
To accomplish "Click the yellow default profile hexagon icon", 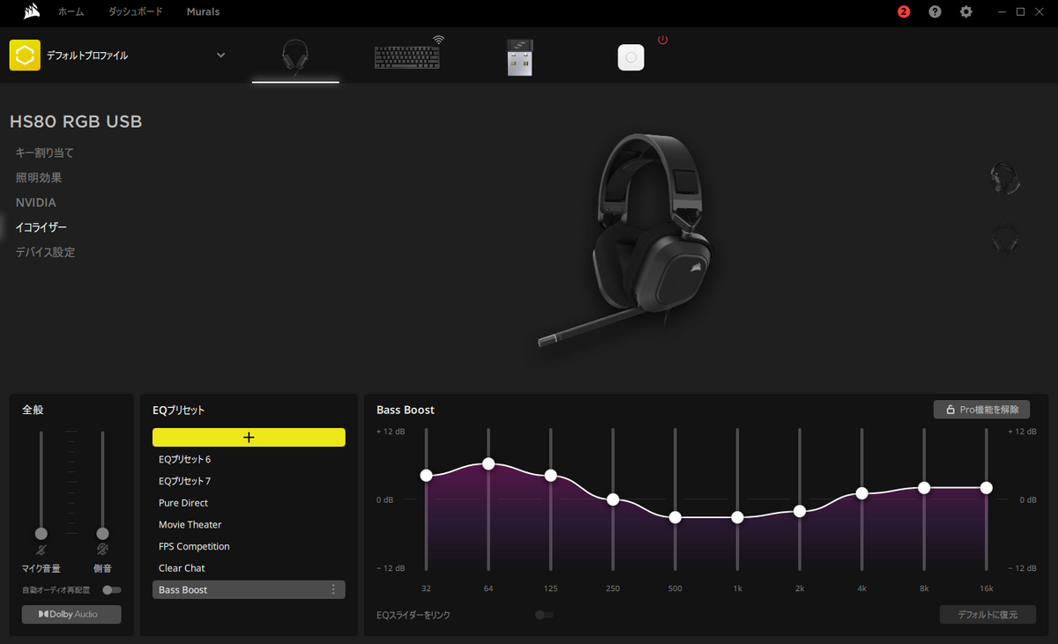I will pos(25,55).
